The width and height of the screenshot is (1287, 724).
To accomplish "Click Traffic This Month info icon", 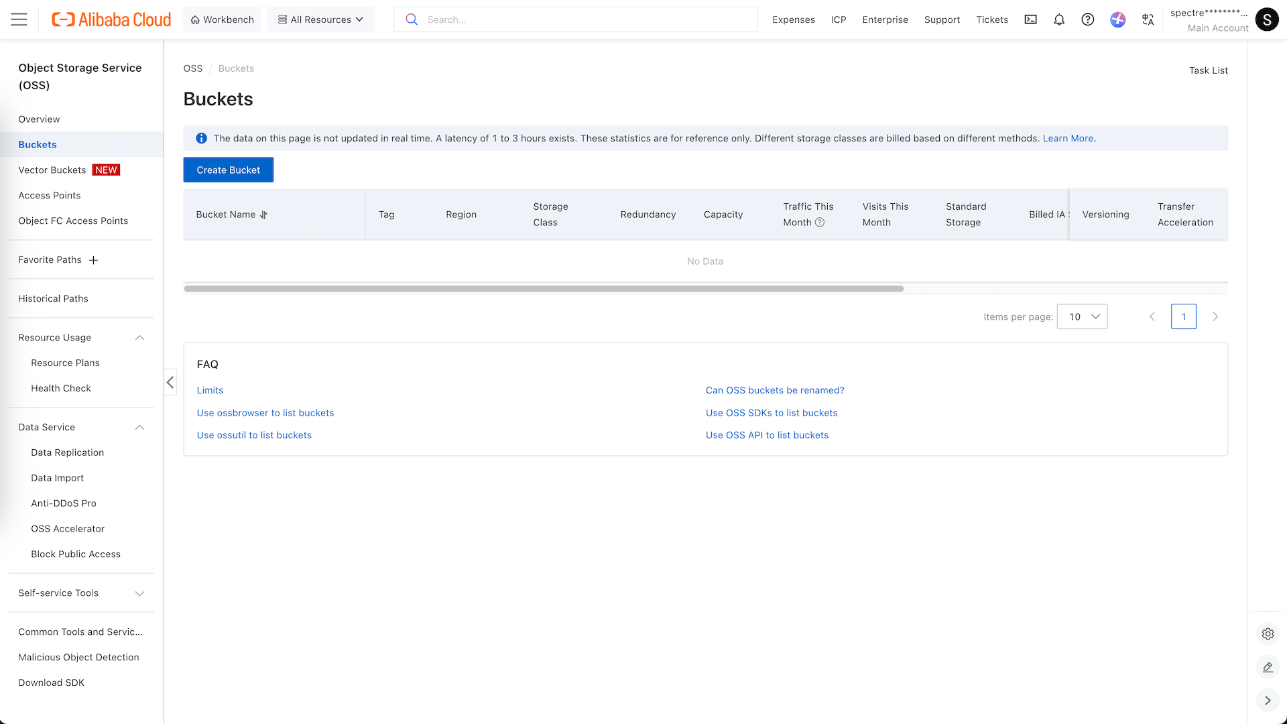I will tap(819, 223).
